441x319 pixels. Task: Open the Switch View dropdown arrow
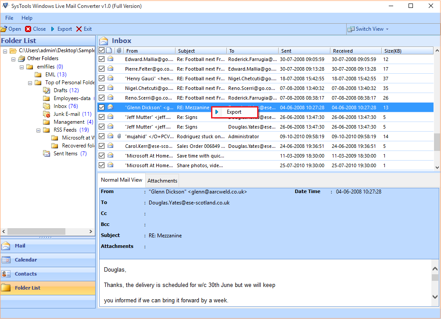point(387,29)
